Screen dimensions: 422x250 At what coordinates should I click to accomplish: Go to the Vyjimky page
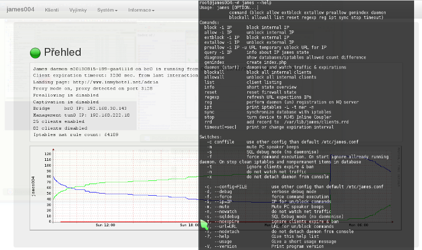coord(79,10)
